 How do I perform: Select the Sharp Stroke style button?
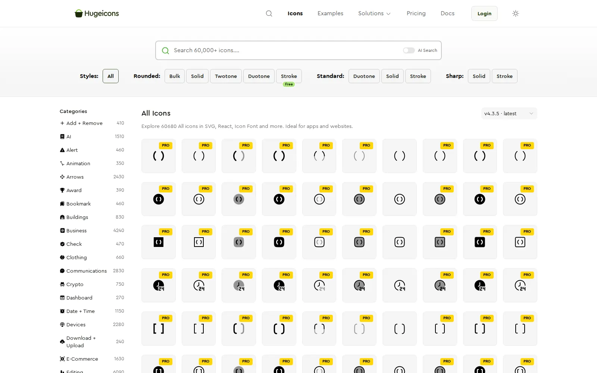pyautogui.click(x=504, y=76)
